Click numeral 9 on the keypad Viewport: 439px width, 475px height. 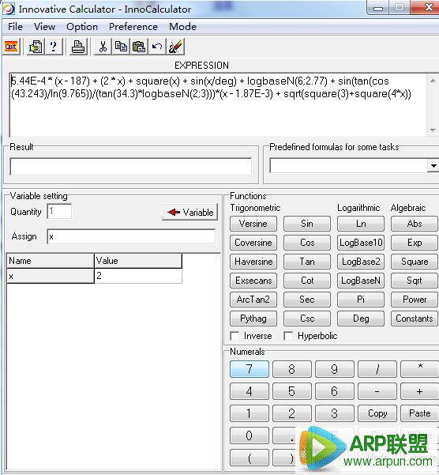tap(334, 369)
